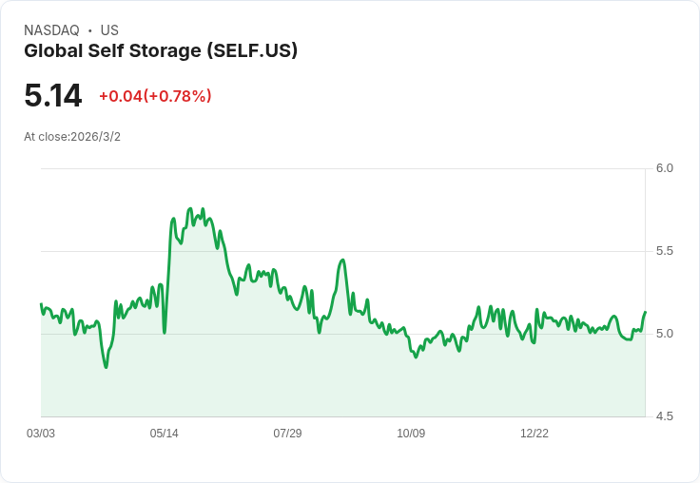The image size is (700, 483).
Task: Select the 05/14 date on the x-axis
Action: (165, 434)
